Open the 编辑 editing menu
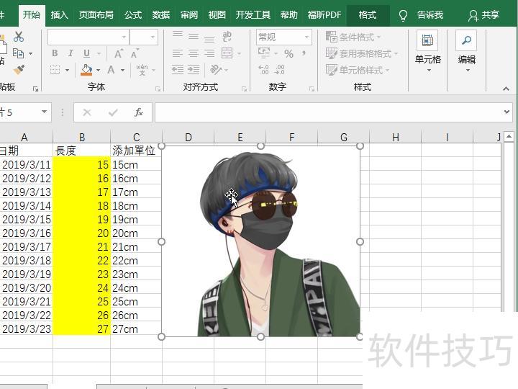 tap(466, 51)
